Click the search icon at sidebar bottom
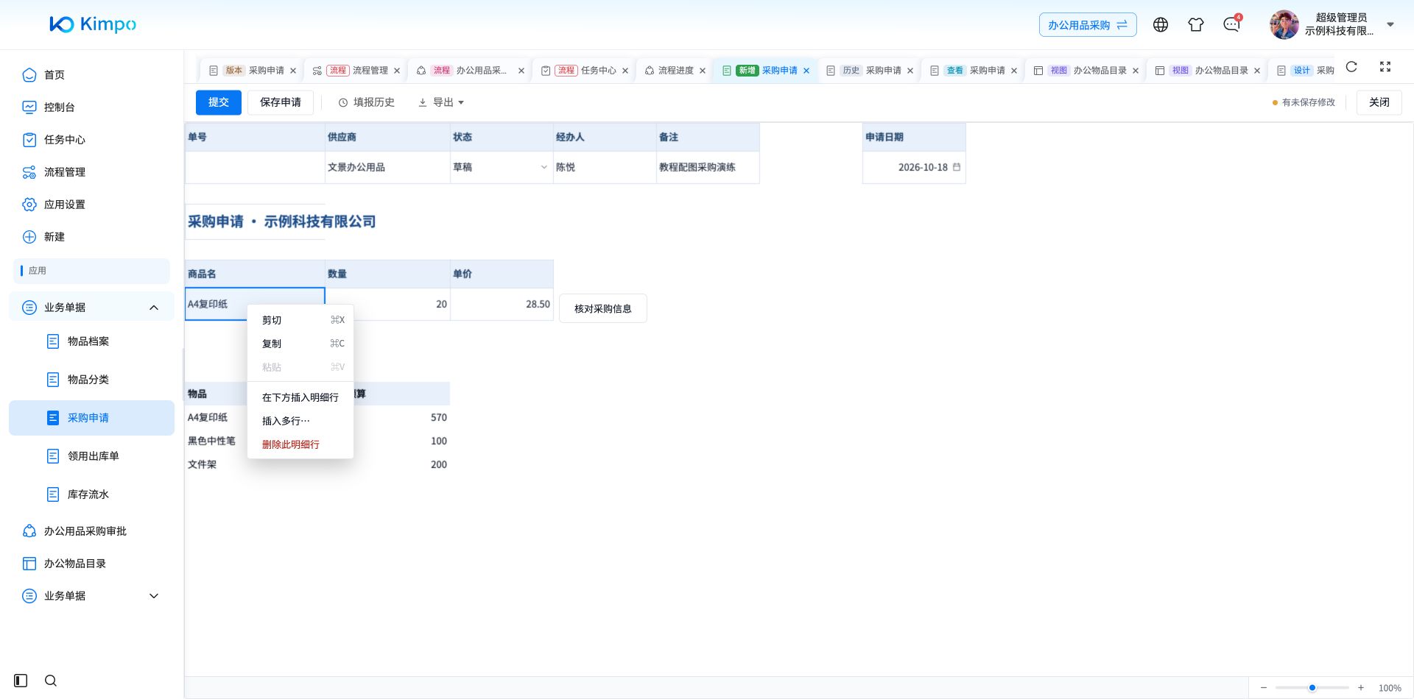This screenshot has width=1414, height=699. pyautogui.click(x=51, y=681)
